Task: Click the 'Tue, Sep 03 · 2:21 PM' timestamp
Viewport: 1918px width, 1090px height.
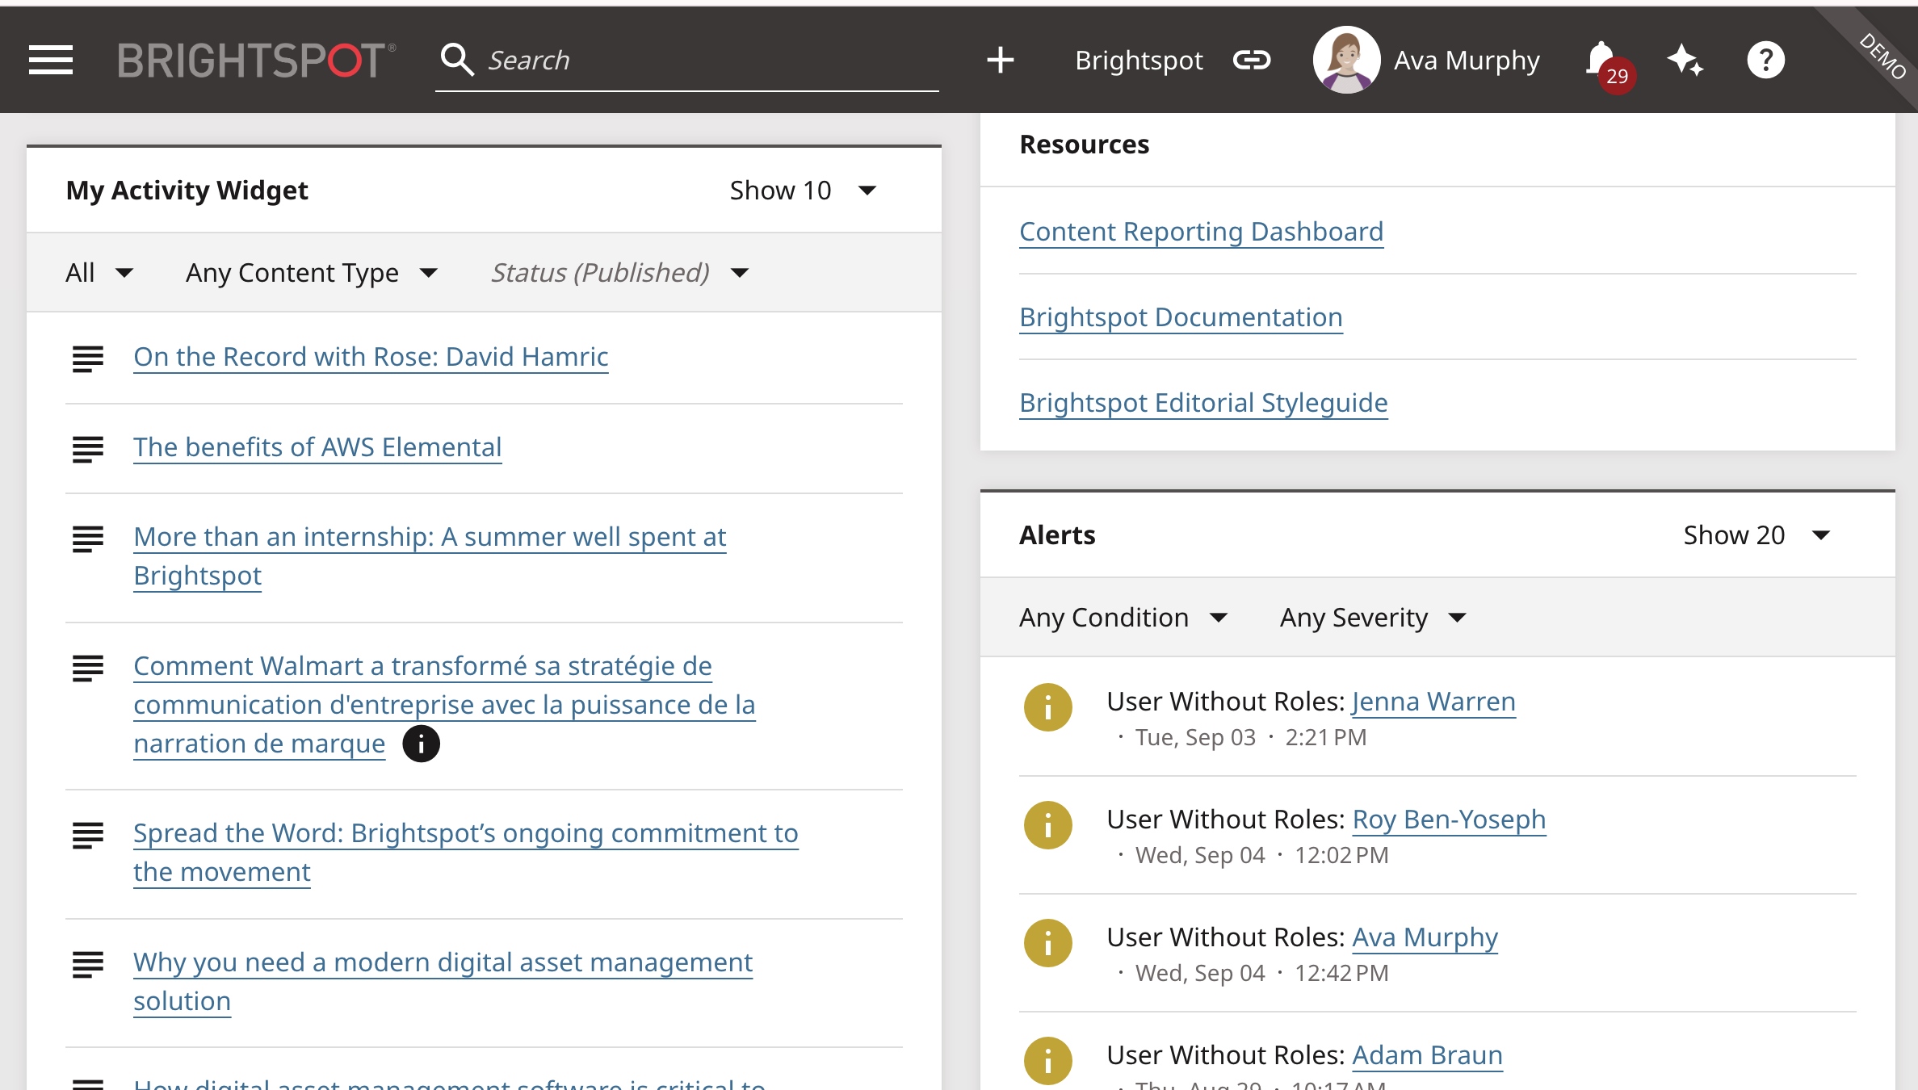Action: 1251,737
